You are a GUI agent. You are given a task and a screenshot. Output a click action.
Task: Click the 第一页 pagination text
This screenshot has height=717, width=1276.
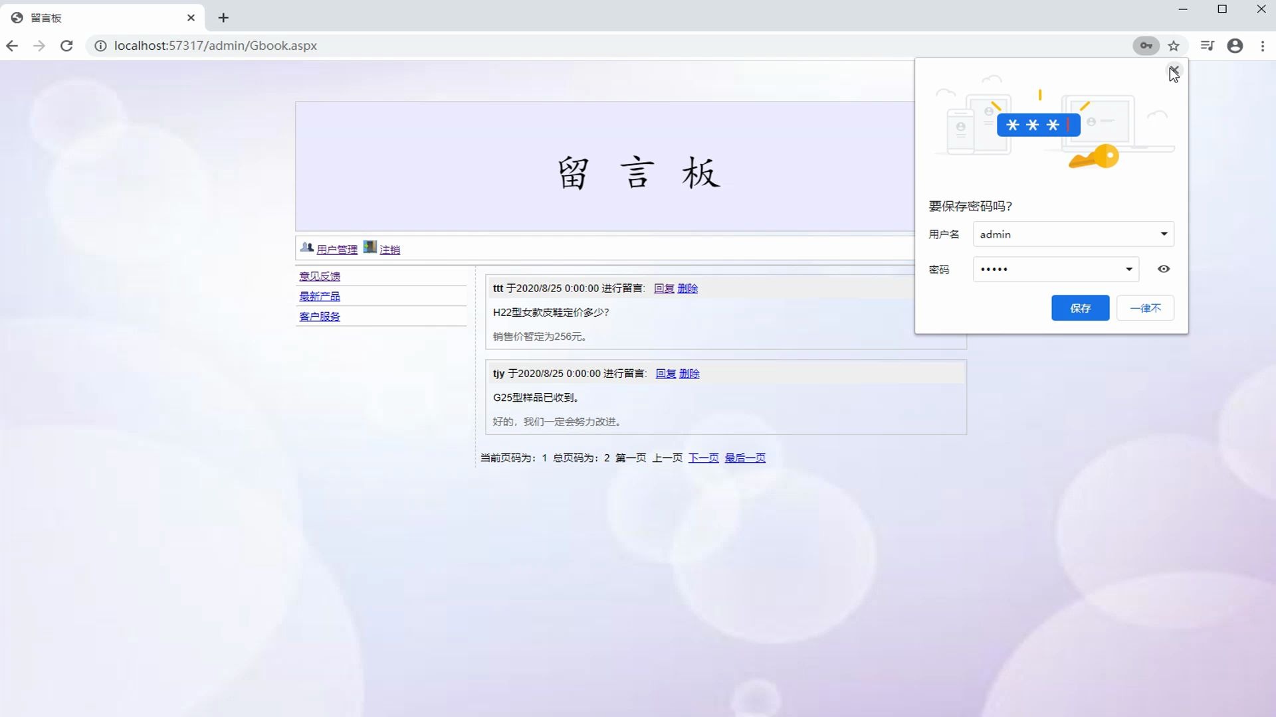pyautogui.click(x=631, y=458)
